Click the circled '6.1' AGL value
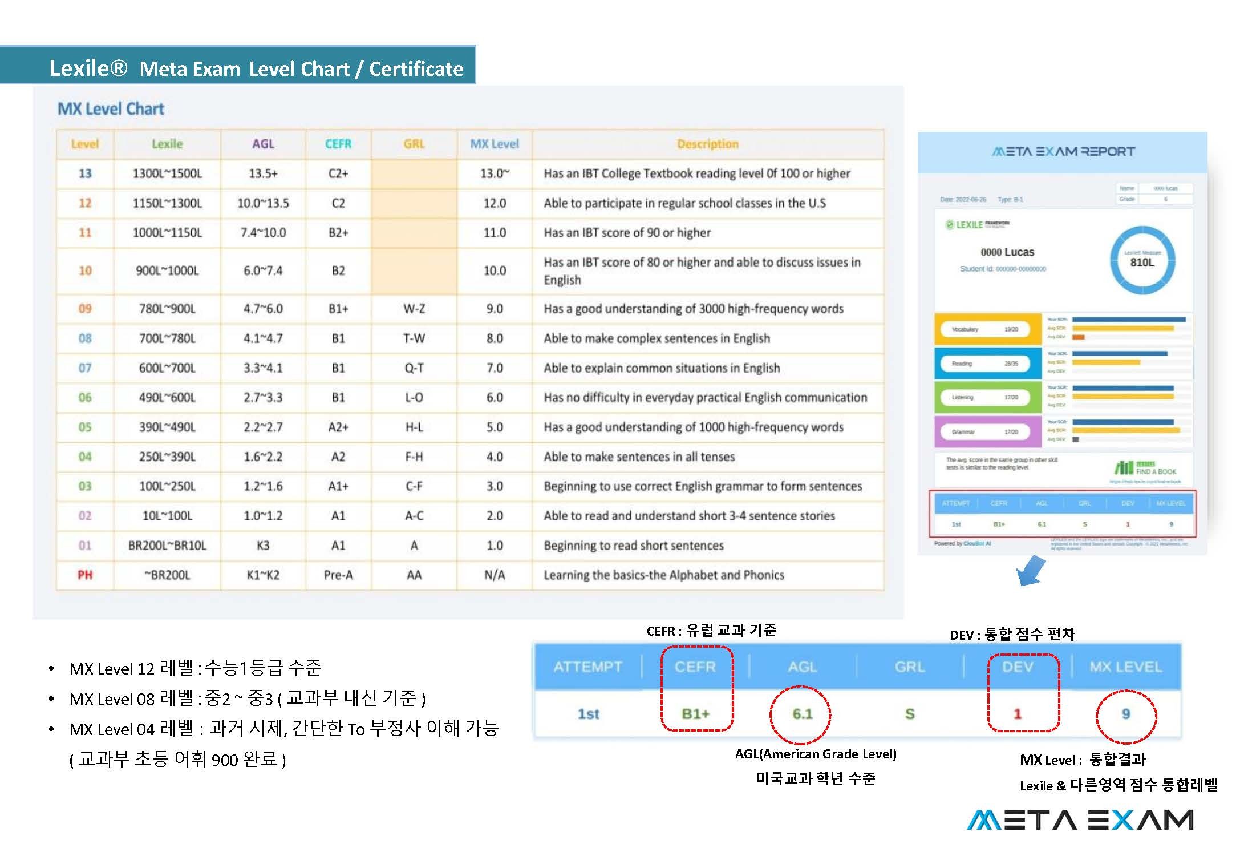Image resolution: width=1236 pixels, height=856 pixels. pyautogui.click(x=802, y=714)
